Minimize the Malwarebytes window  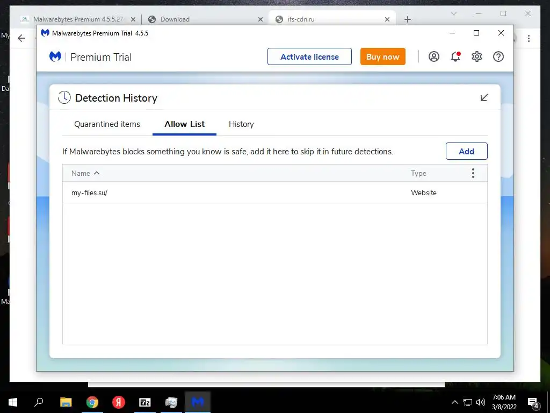pos(452,33)
